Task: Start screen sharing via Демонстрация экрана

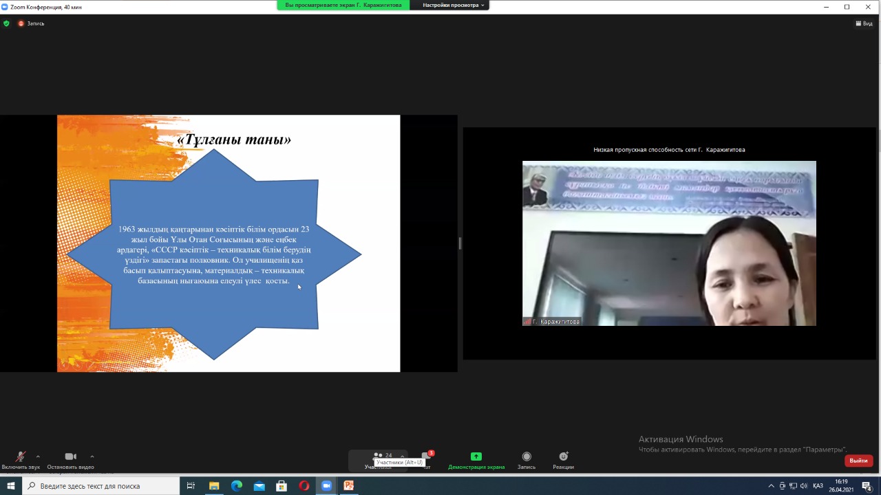Action: coord(476,460)
